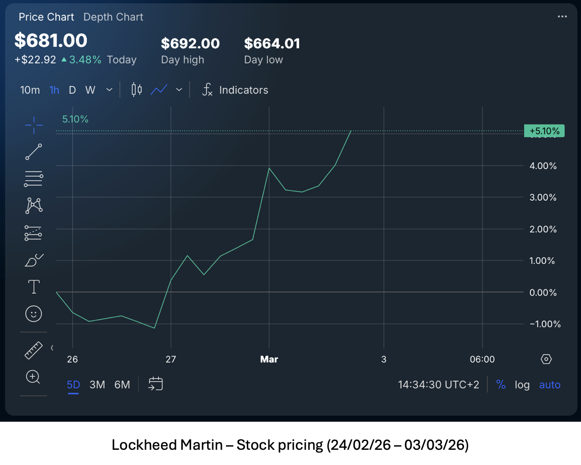Screen dimensions: 581x465
Task: Select the 10m interval
Action: (x=30, y=90)
